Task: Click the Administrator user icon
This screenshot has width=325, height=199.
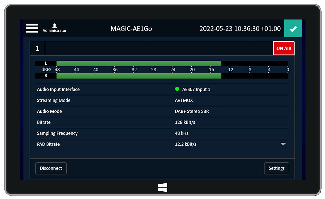Action: pos(54,26)
